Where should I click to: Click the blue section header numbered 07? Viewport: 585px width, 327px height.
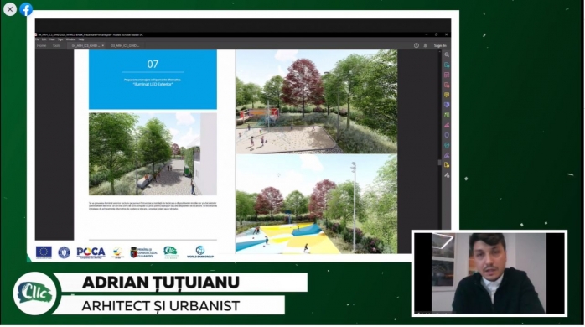click(x=153, y=80)
